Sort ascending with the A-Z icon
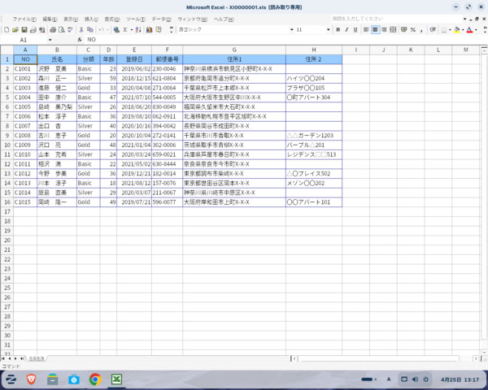The height and width of the screenshot is (390, 488). (x=138, y=30)
